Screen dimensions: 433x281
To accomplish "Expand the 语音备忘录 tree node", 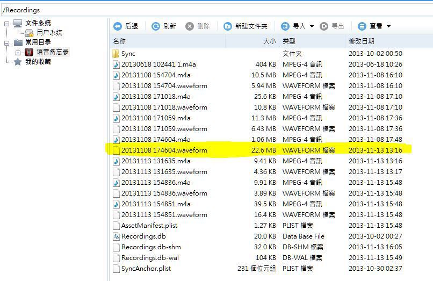I will click(x=18, y=53).
